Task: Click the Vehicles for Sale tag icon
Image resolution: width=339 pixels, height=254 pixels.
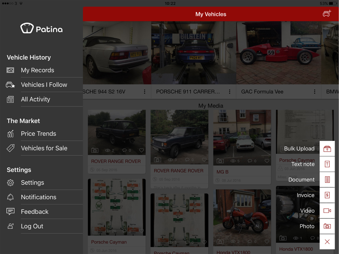Action: [x=11, y=148]
